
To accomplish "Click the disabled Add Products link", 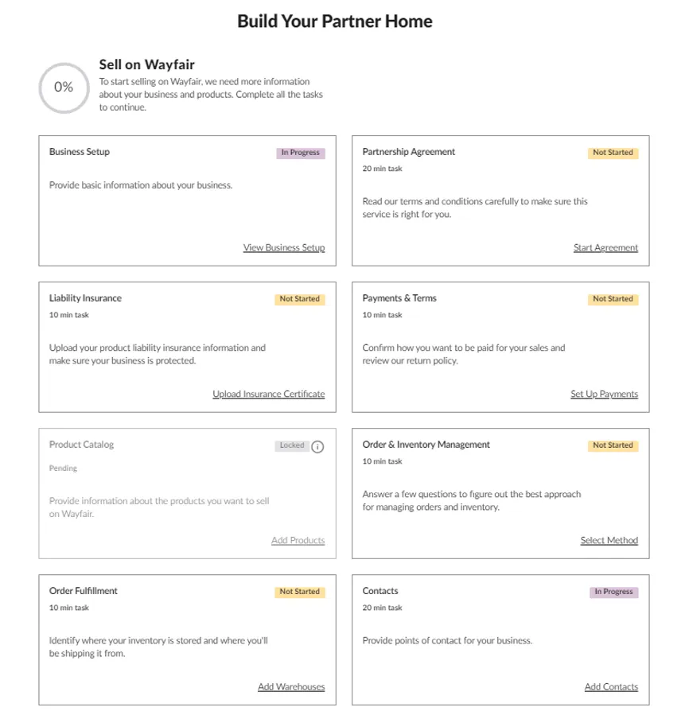I will pyautogui.click(x=298, y=540).
